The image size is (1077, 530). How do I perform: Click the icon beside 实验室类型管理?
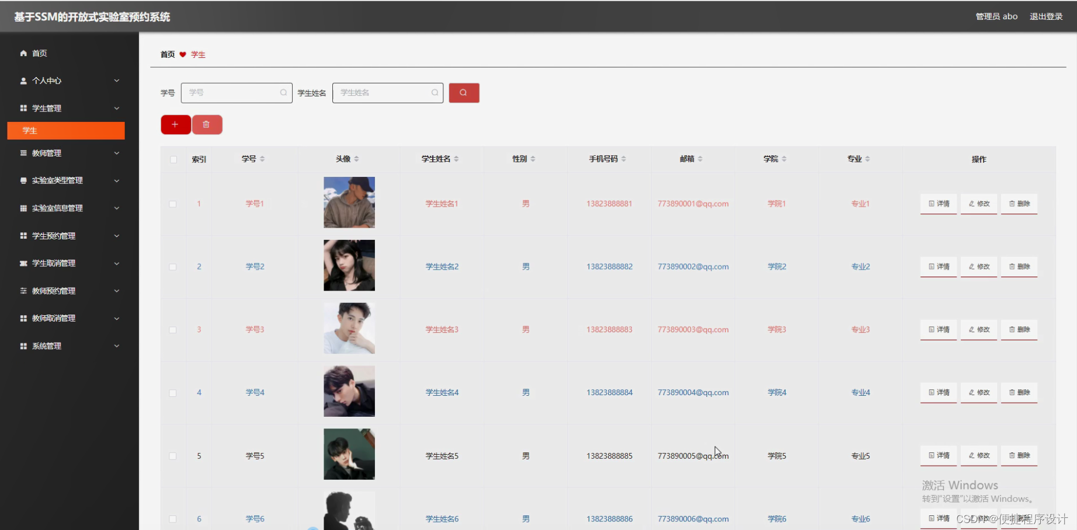(23, 180)
